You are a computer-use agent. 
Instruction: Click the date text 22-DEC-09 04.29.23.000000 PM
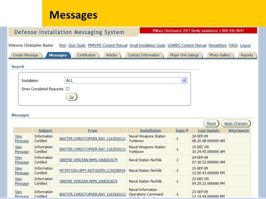208,181
